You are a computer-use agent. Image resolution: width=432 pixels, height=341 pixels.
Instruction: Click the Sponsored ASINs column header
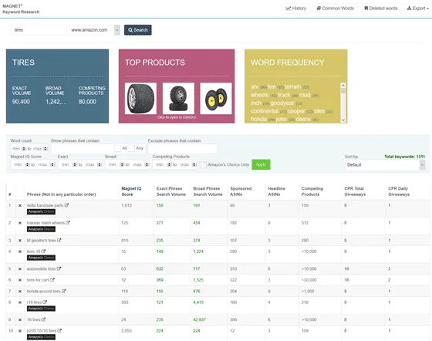tap(241, 191)
